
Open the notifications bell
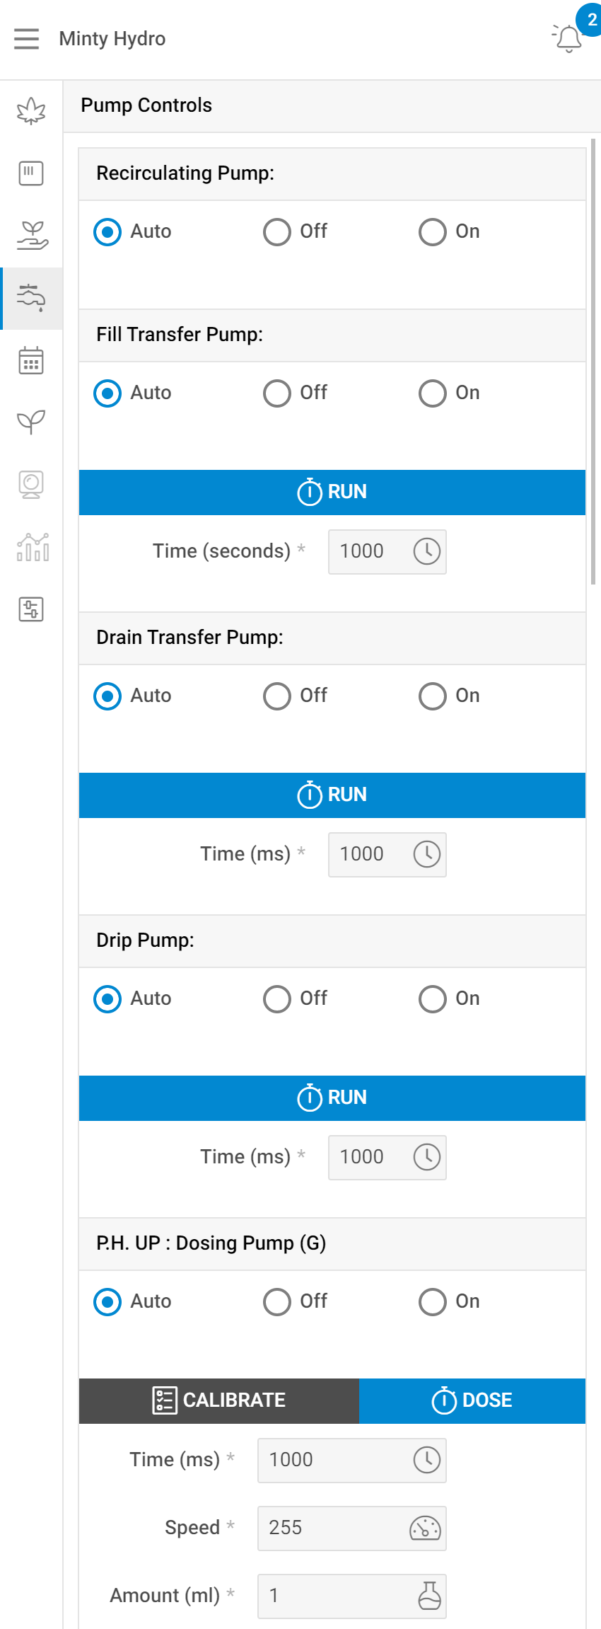click(568, 39)
